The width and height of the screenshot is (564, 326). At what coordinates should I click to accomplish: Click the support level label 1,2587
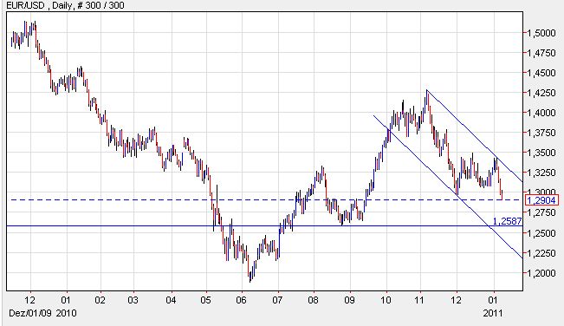pyautogui.click(x=507, y=221)
